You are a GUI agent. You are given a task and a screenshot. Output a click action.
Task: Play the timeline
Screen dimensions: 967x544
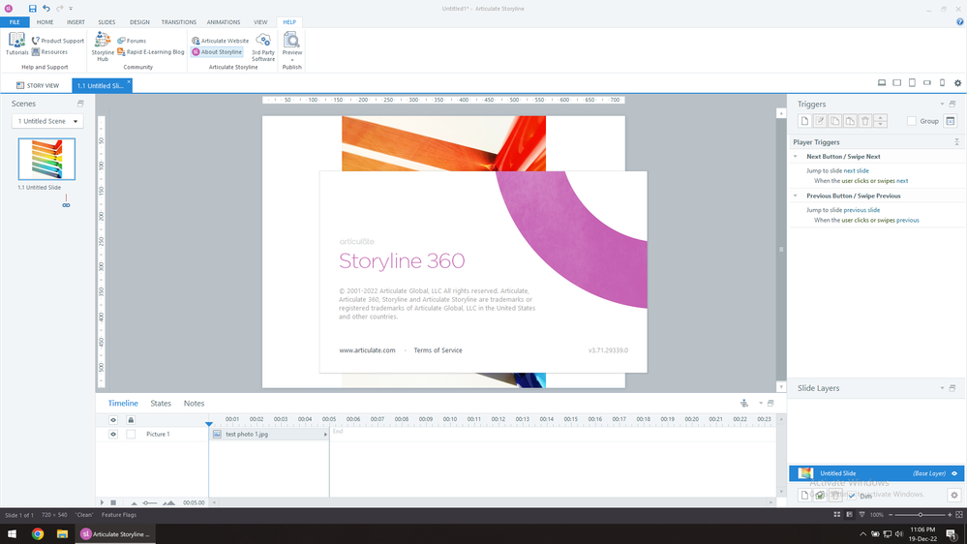(103, 502)
